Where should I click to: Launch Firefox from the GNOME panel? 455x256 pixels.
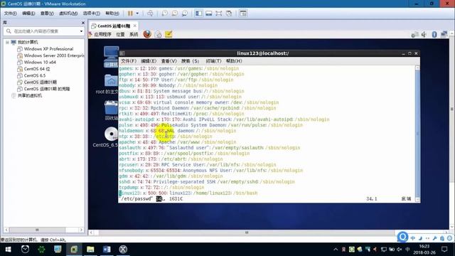pyautogui.click(x=147, y=34)
